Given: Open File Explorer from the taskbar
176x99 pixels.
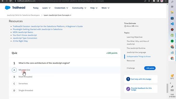Looking at the screenshot, I should (x=172, y=12).
